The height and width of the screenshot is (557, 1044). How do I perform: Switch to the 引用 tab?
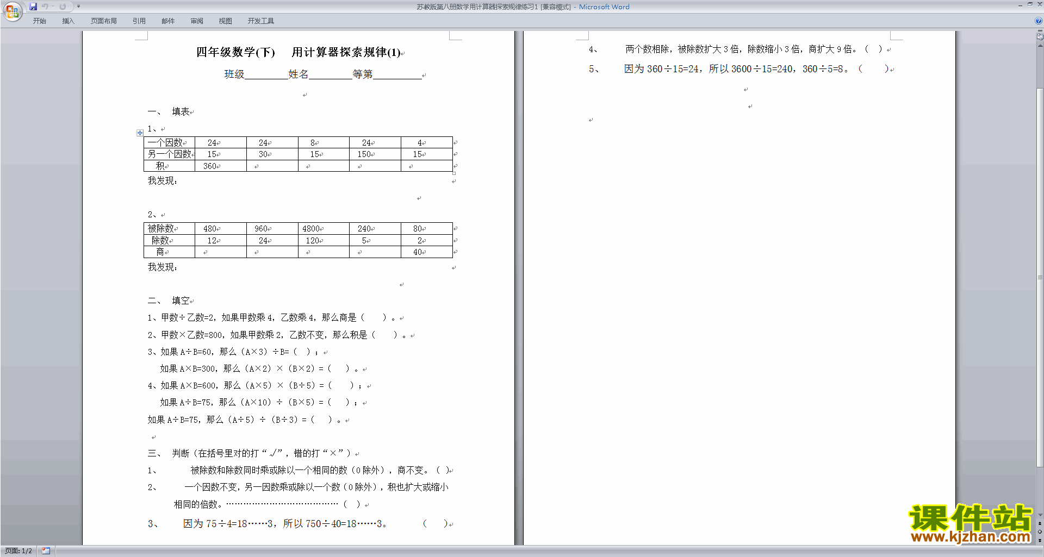139,21
